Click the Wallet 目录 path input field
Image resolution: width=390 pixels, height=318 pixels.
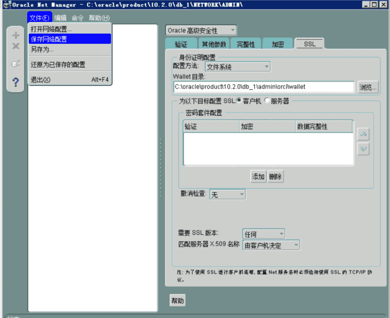pyautogui.click(x=264, y=86)
